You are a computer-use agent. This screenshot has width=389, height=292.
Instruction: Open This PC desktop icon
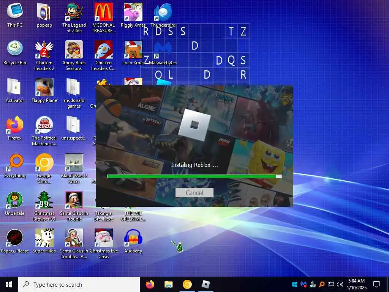(x=15, y=15)
